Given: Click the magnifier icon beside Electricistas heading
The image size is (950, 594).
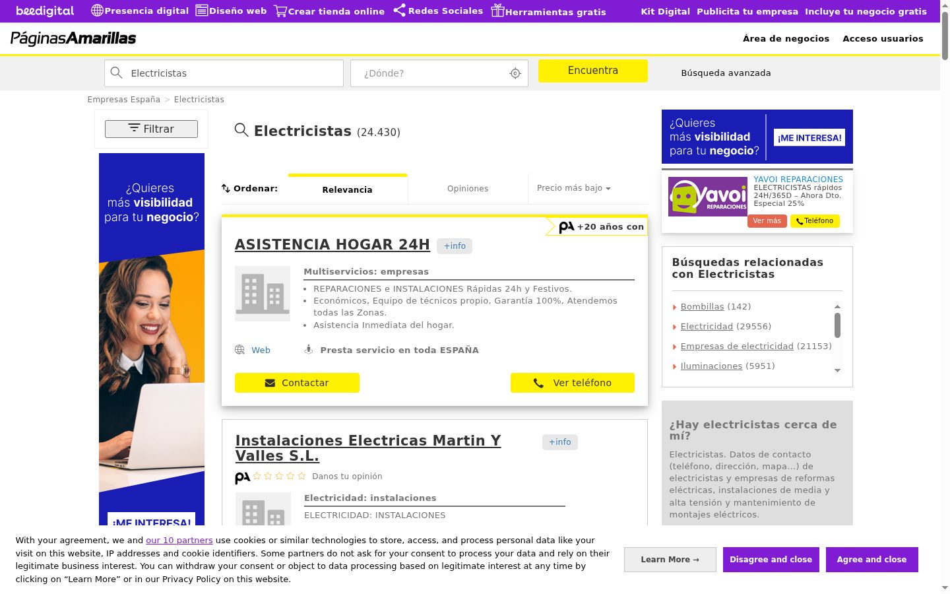Looking at the screenshot, I should pos(241,130).
